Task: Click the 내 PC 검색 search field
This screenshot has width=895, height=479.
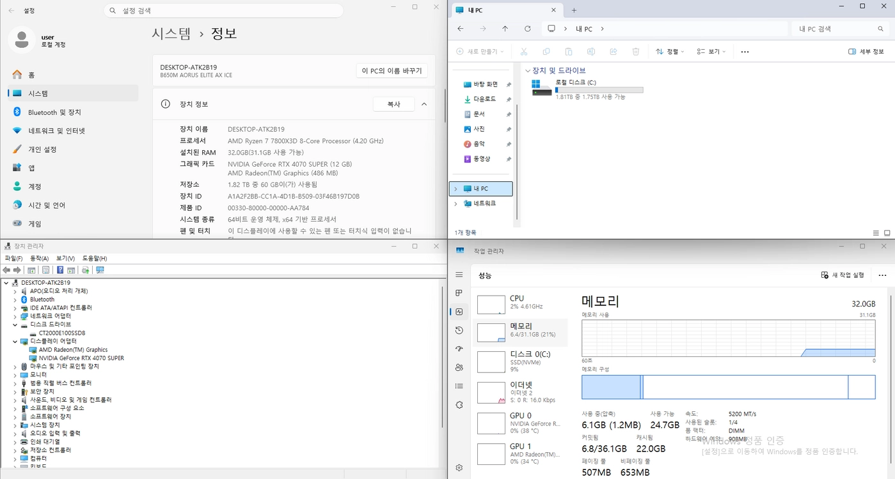Action: [841, 29]
